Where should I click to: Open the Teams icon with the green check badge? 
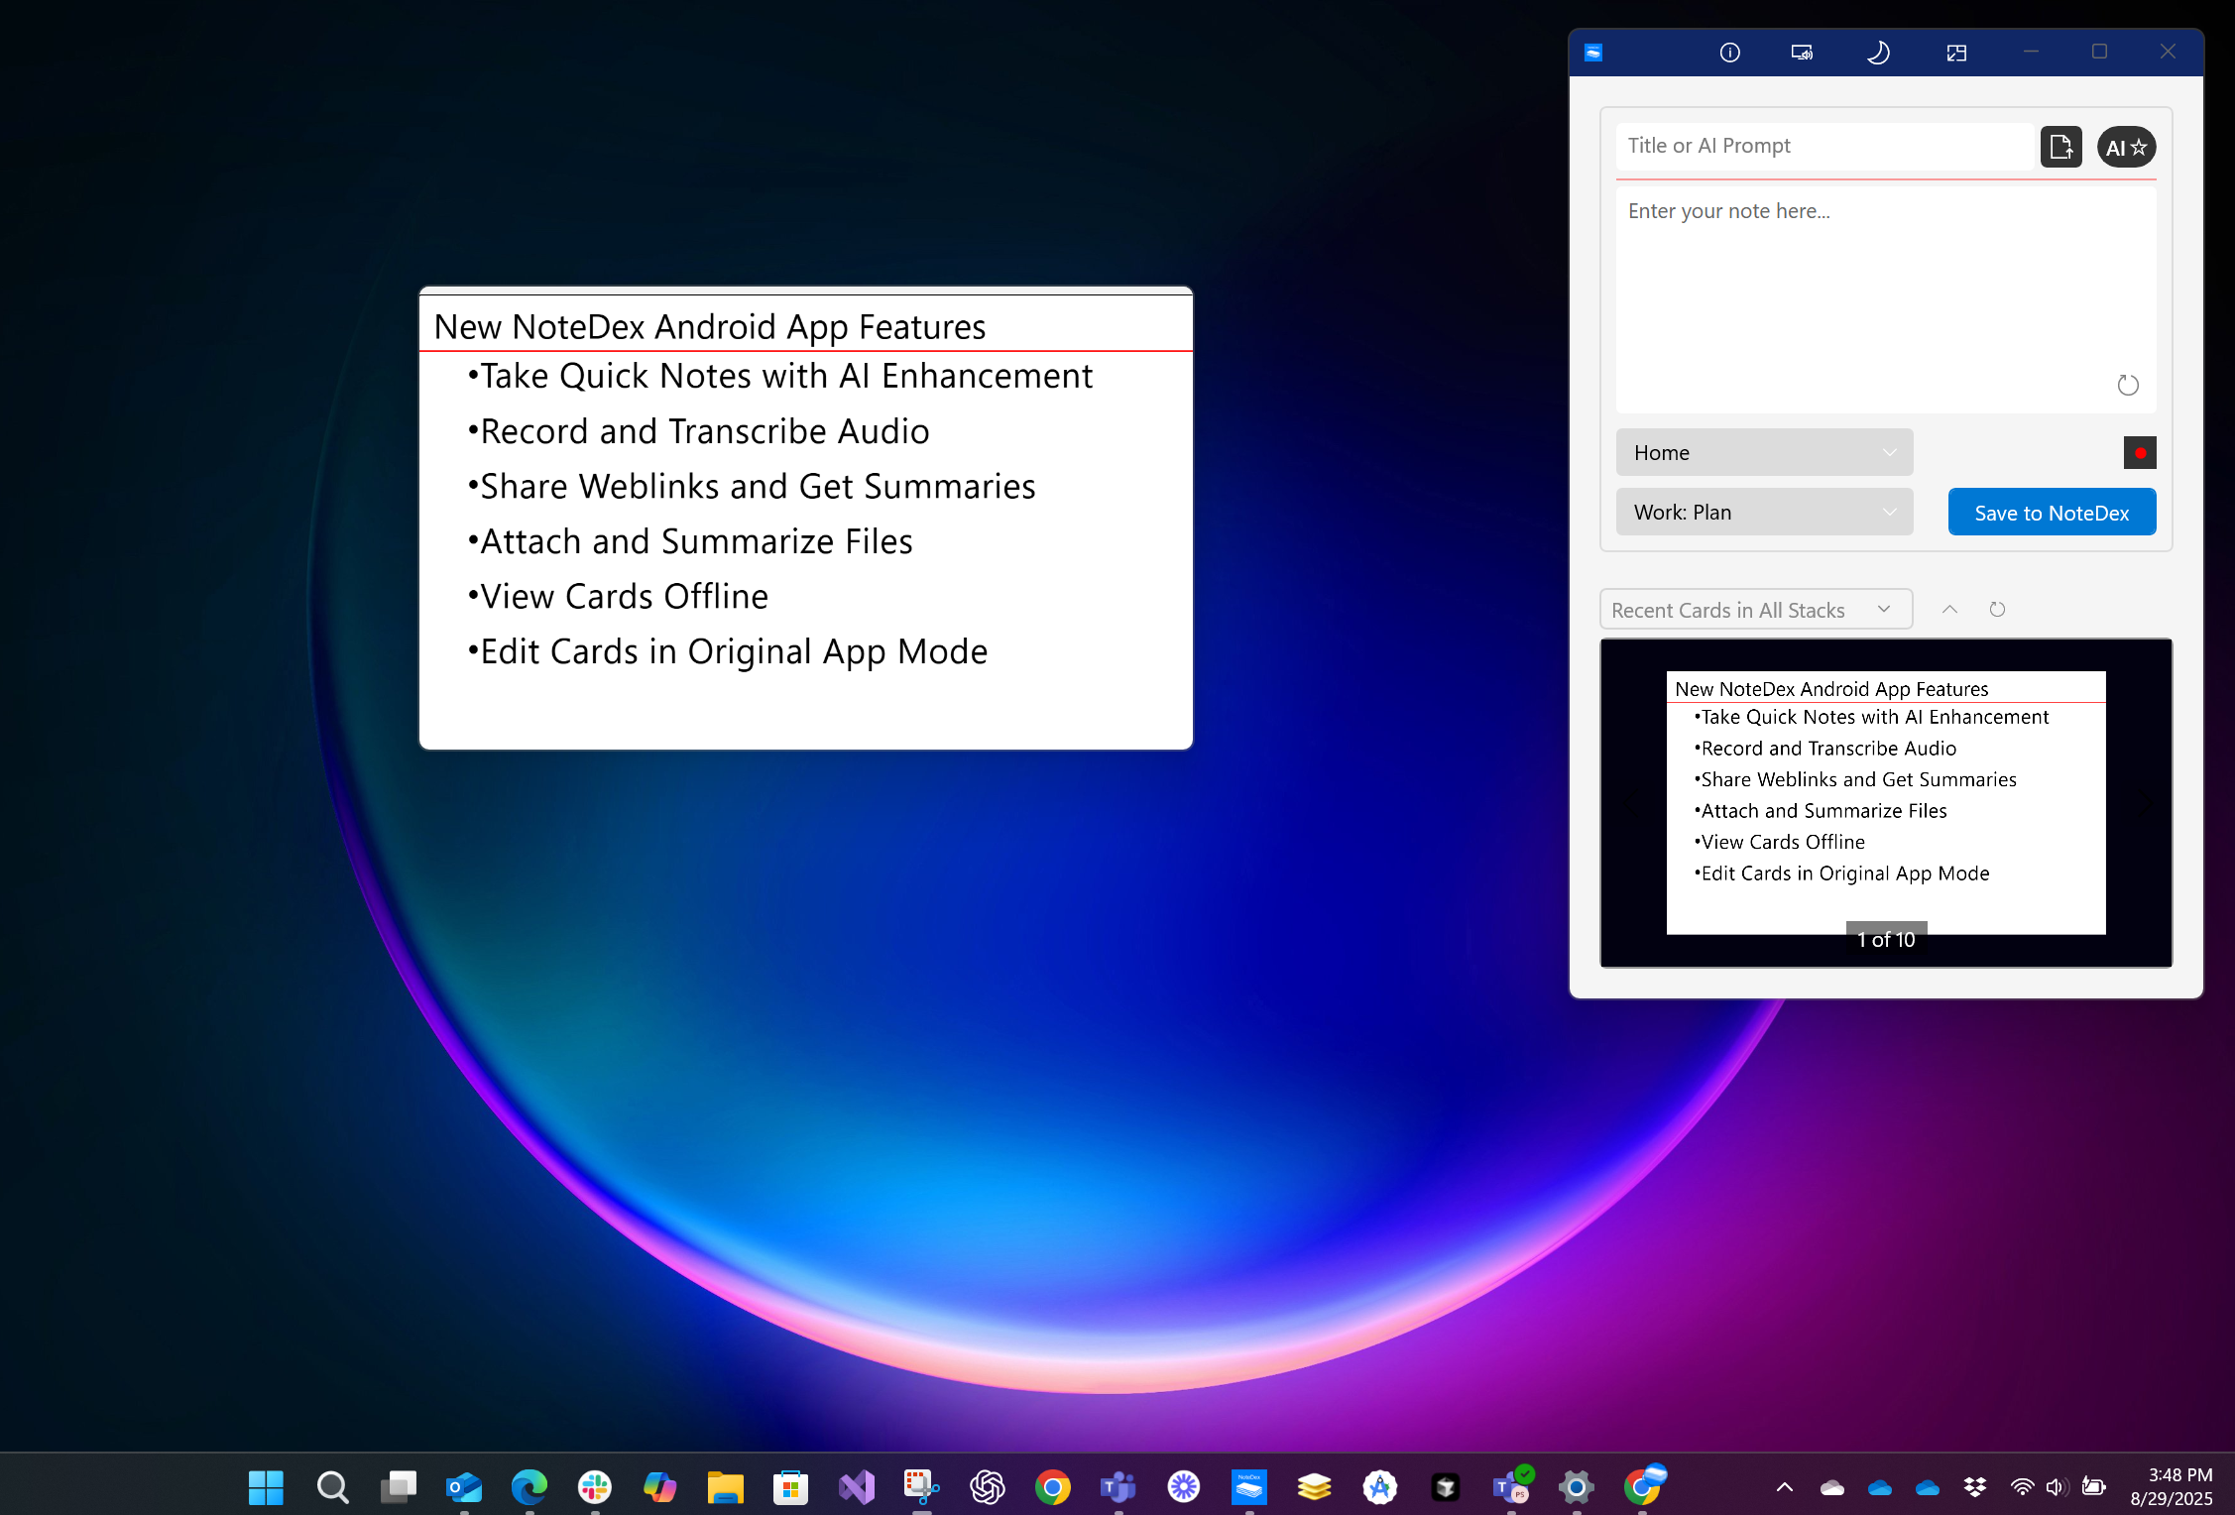(x=1512, y=1484)
